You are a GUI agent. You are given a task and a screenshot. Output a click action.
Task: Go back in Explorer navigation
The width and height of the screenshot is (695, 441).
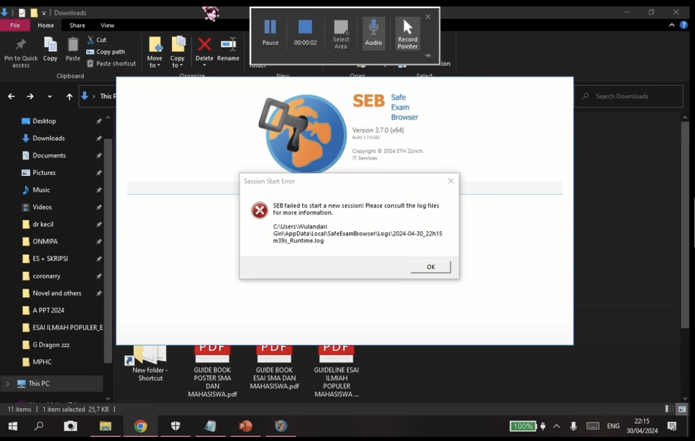tap(12, 96)
